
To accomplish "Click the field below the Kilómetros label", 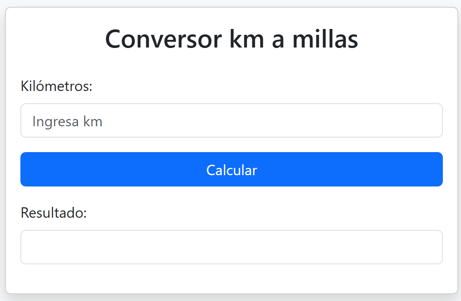I will [x=231, y=120].
